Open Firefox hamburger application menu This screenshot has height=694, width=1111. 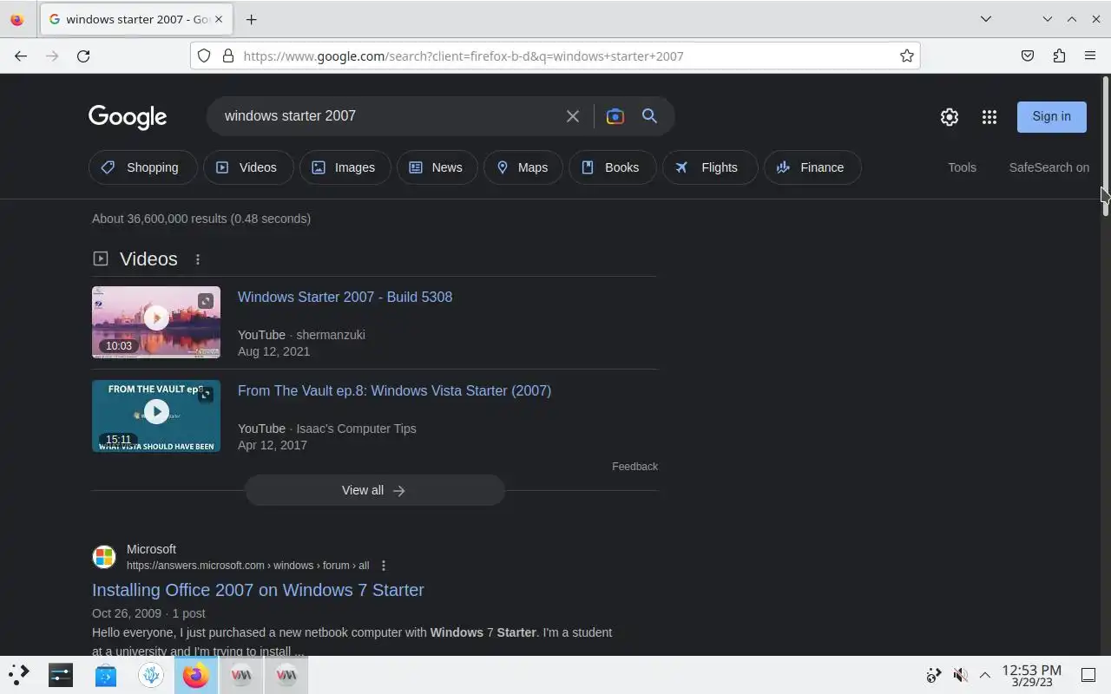coord(1090,56)
